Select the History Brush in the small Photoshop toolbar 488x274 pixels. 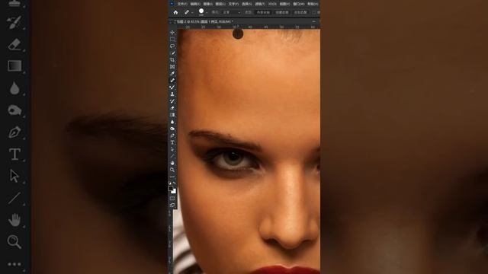[172, 101]
